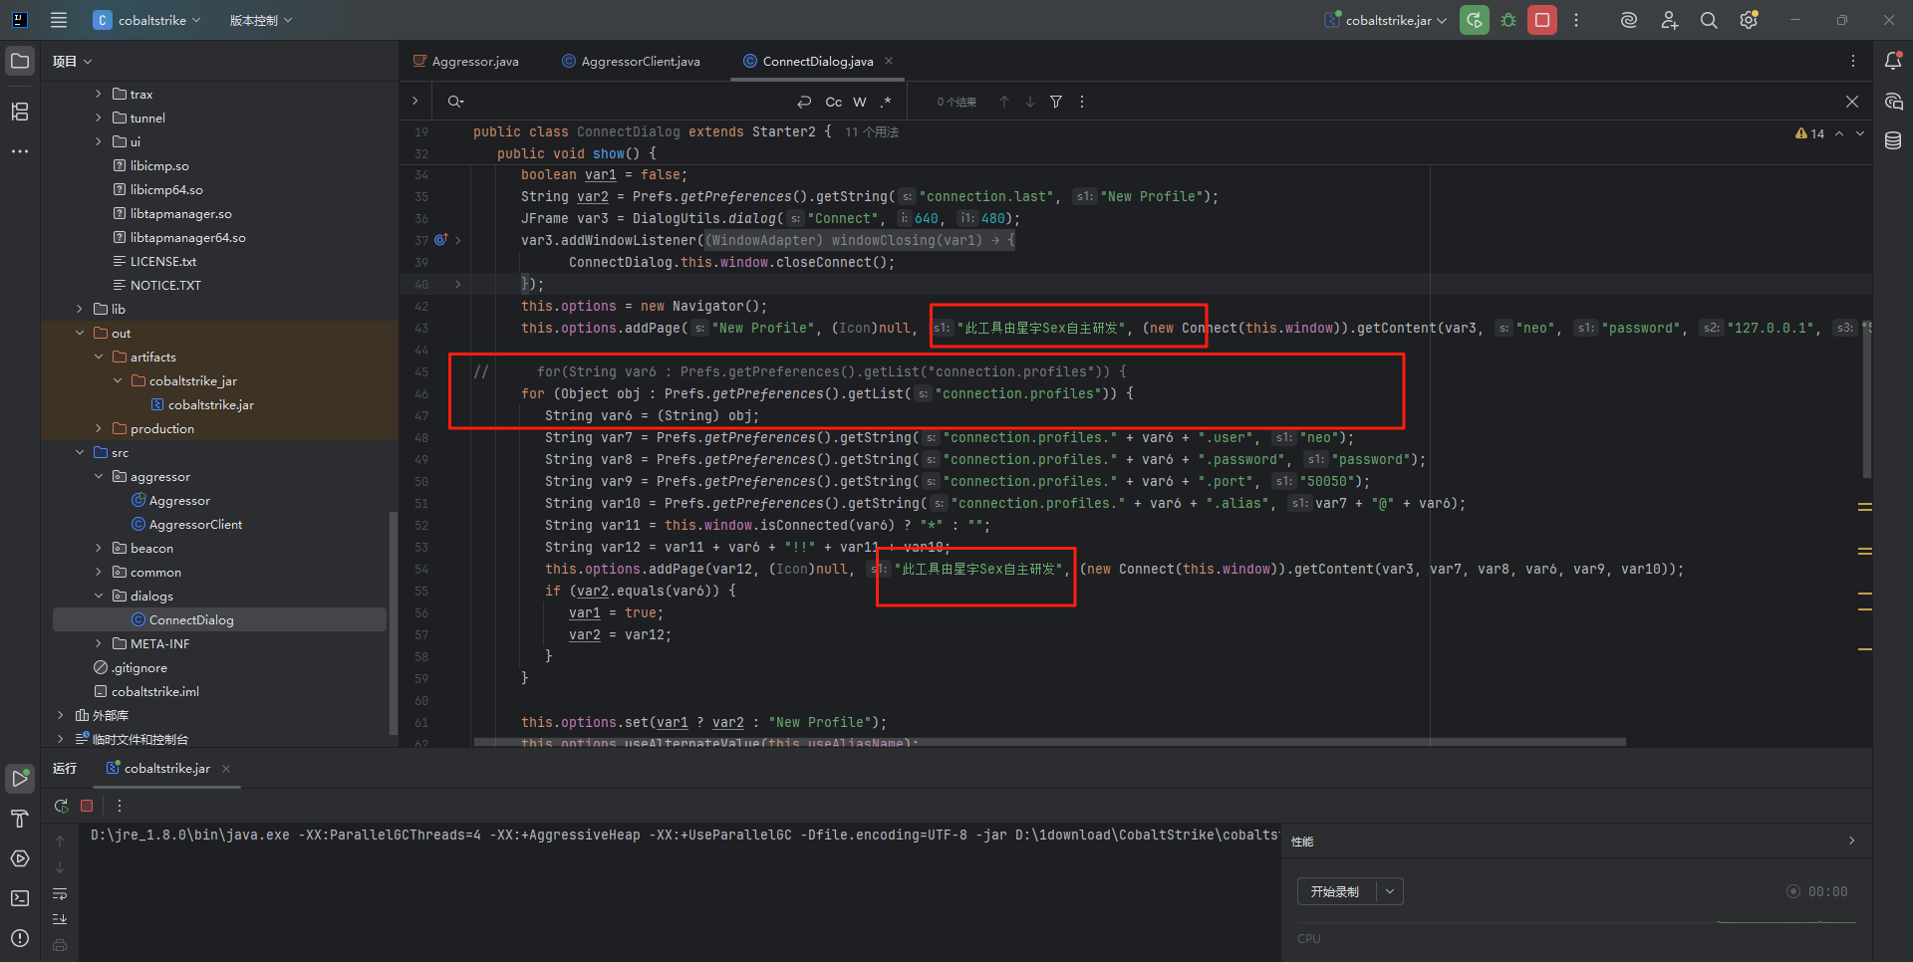Click the project tree vertical scrollbar
Screen dimensions: 1913x962
[394, 622]
